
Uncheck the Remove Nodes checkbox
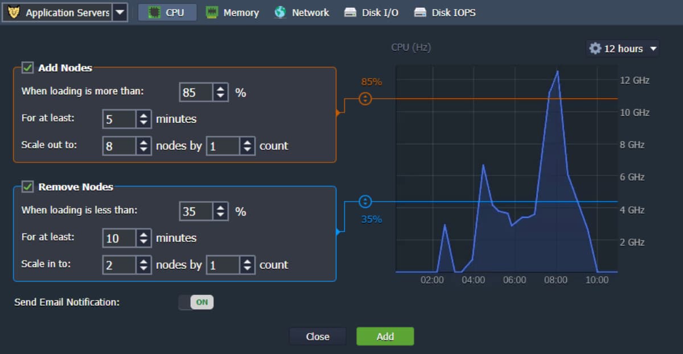(27, 186)
